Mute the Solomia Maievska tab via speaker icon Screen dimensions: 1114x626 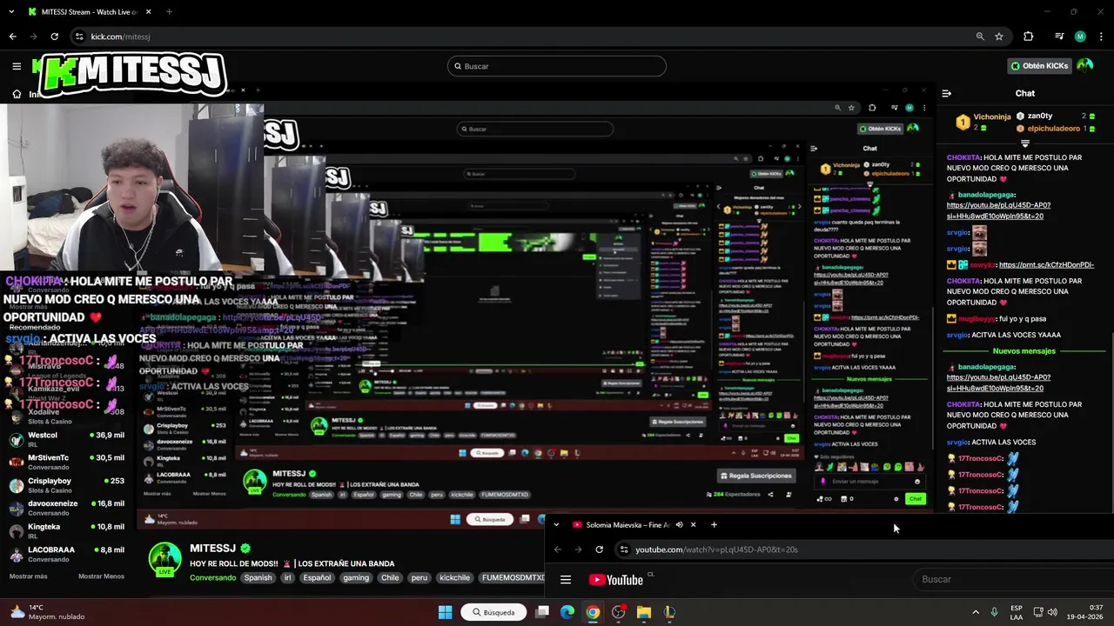click(x=680, y=524)
